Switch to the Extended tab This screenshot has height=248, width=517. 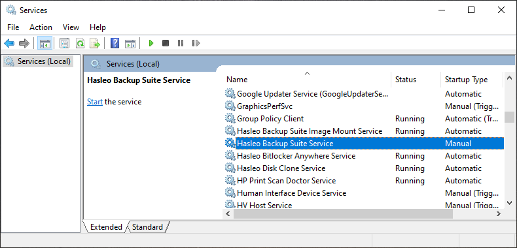tap(106, 227)
